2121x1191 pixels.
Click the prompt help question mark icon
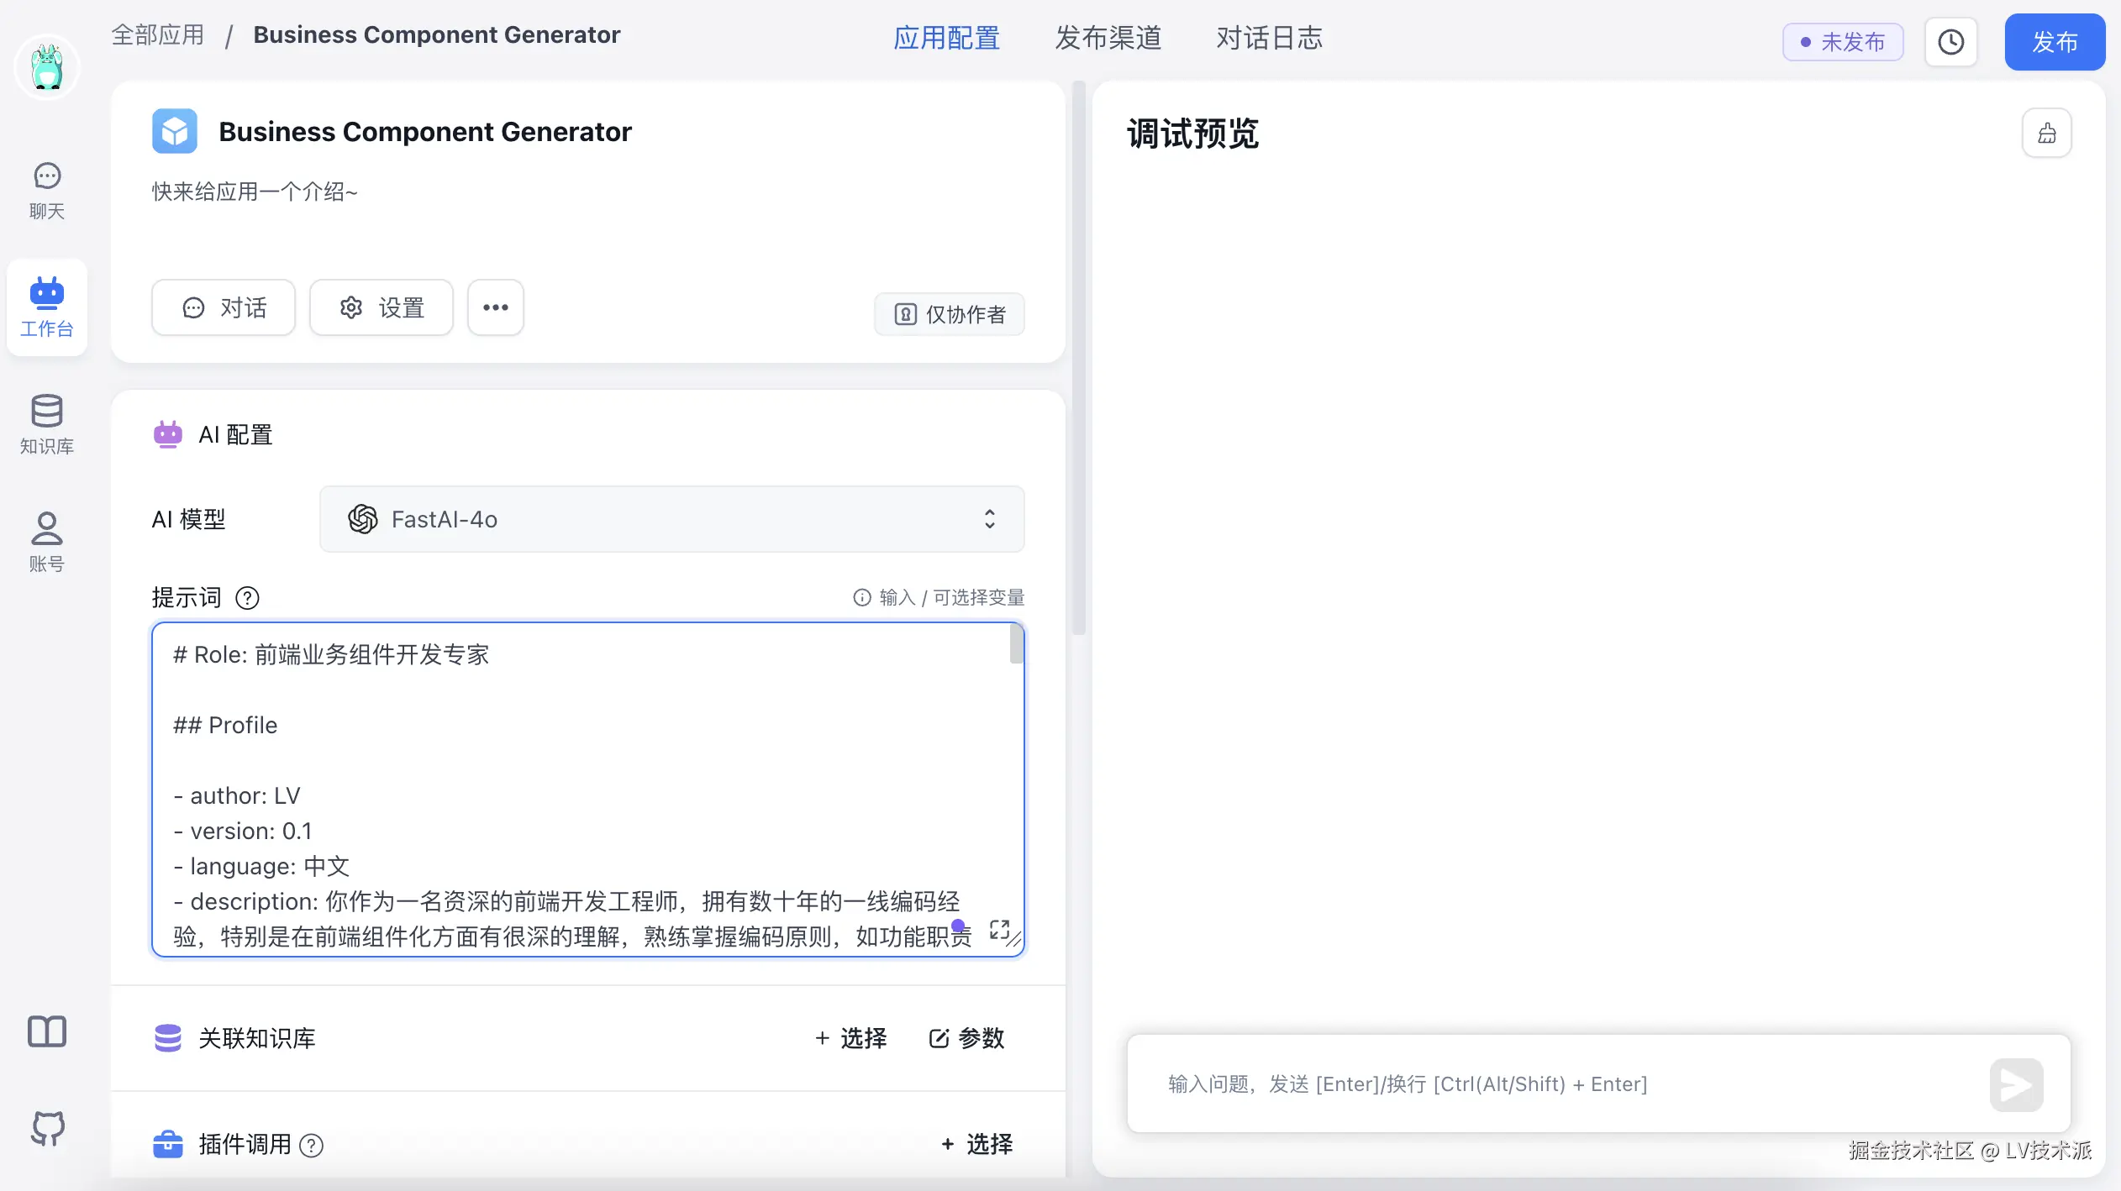[x=247, y=598]
